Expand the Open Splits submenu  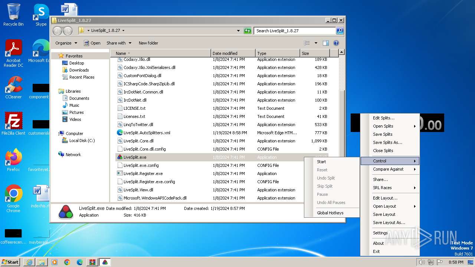click(390, 126)
